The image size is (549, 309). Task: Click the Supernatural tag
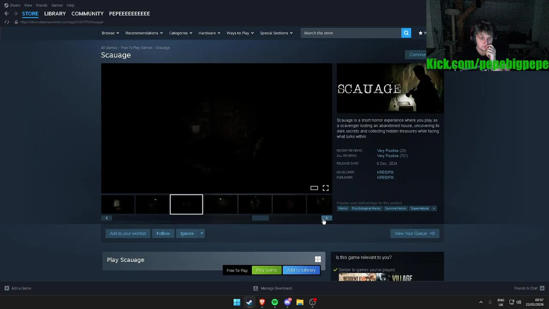pyautogui.click(x=419, y=209)
